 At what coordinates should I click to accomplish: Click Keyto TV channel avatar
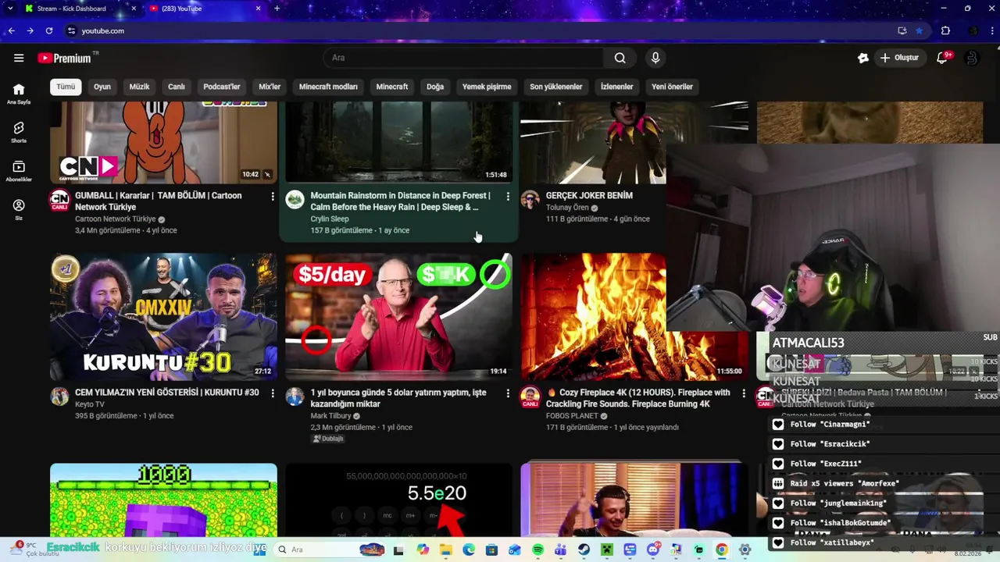click(59, 397)
